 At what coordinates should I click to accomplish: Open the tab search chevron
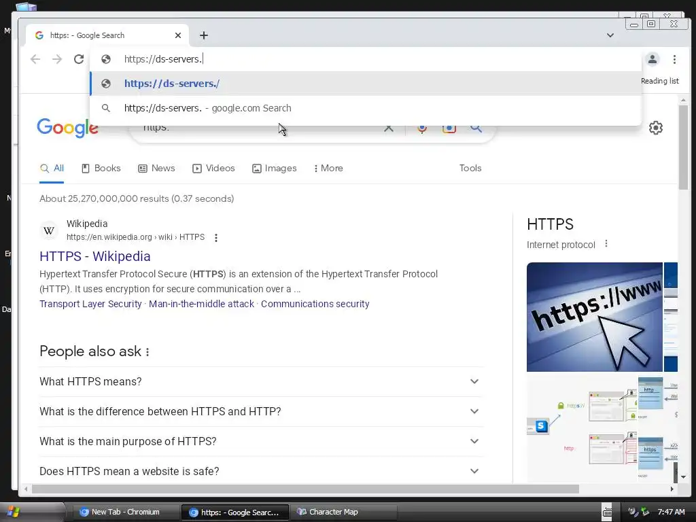click(610, 35)
